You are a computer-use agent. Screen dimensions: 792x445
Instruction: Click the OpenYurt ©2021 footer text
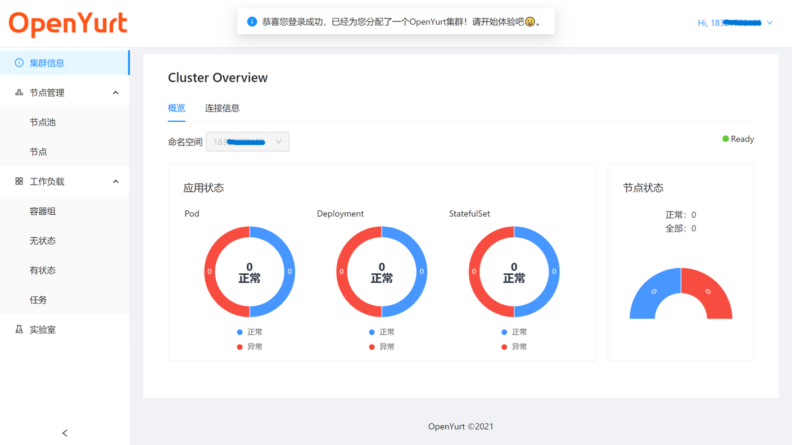pyautogui.click(x=461, y=426)
